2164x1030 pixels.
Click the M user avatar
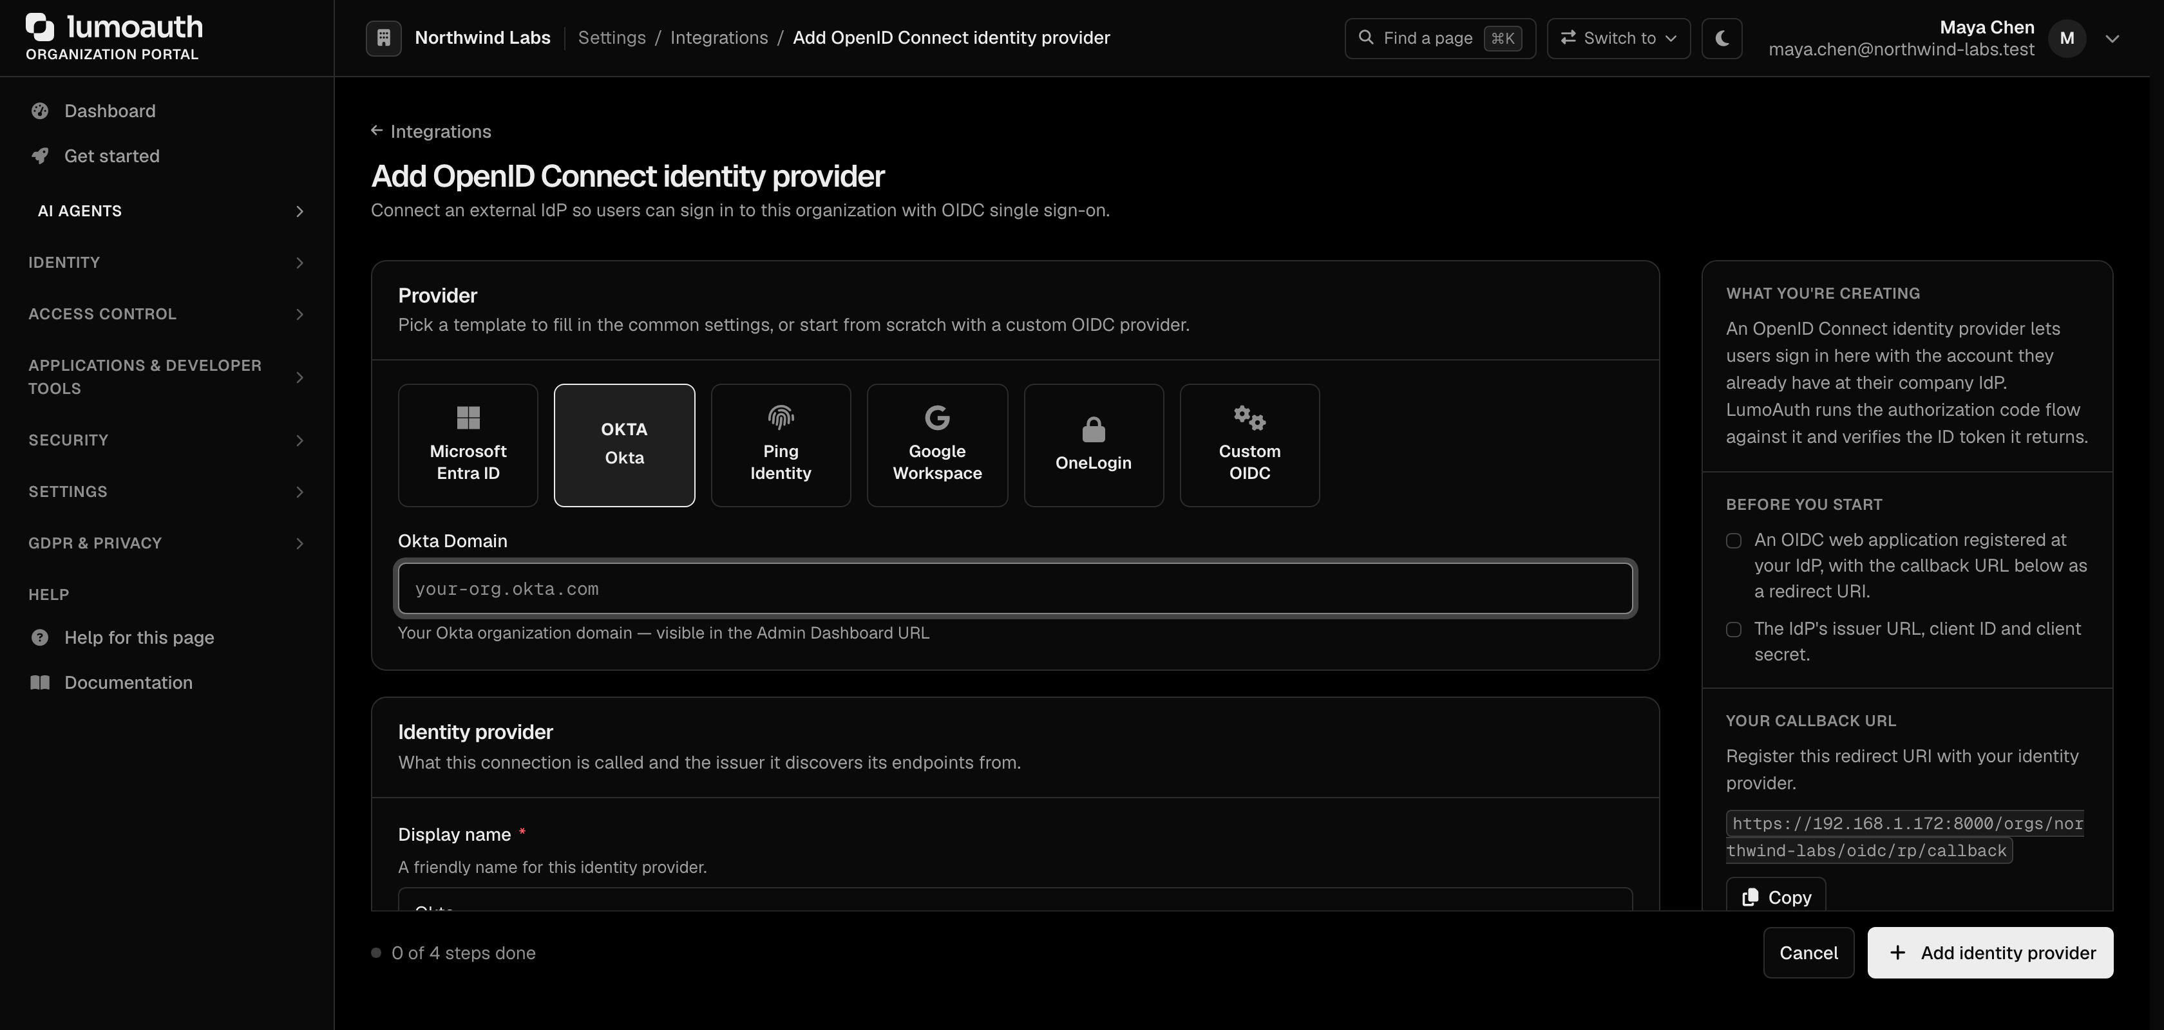[x=2067, y=39]
